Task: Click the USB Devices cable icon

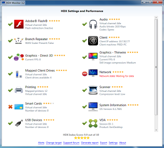Action: tap(19, 123)
